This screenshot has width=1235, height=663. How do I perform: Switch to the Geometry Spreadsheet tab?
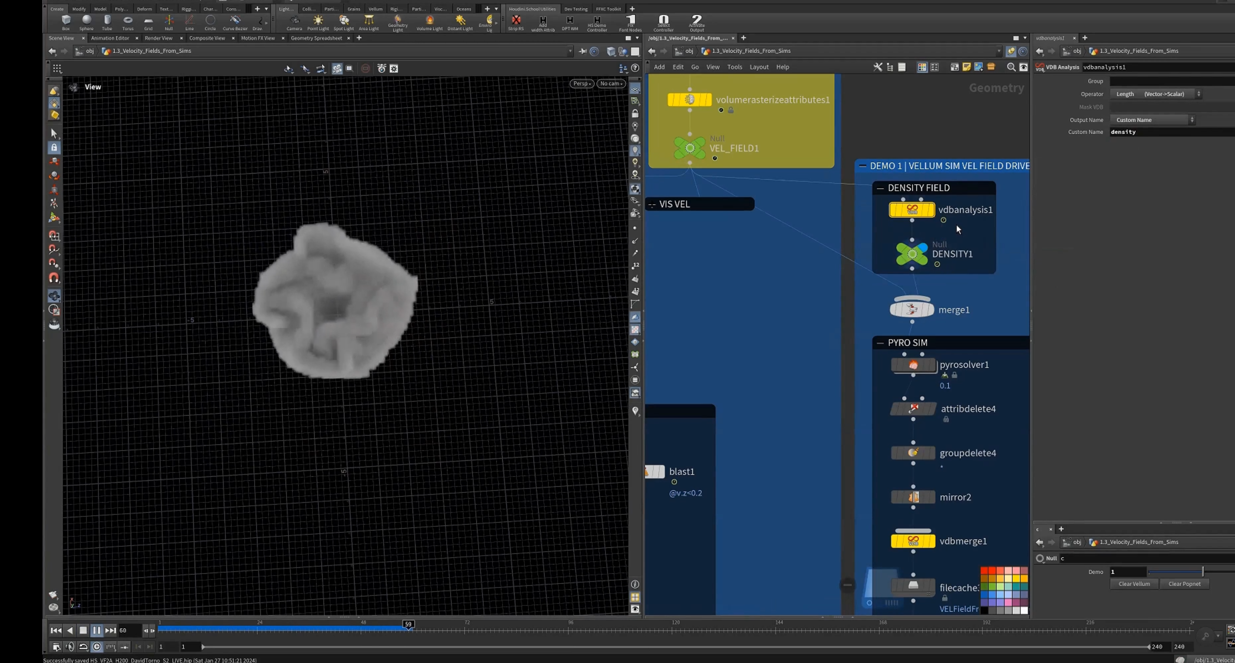[316, 38]
